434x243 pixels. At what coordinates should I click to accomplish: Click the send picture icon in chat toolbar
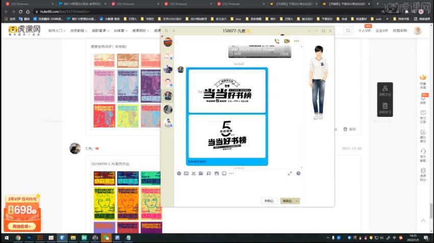(x=216, y=173)
